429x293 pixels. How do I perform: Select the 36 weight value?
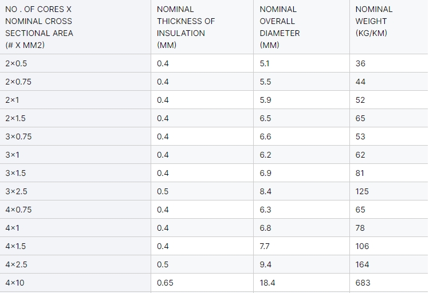point(360,63)
